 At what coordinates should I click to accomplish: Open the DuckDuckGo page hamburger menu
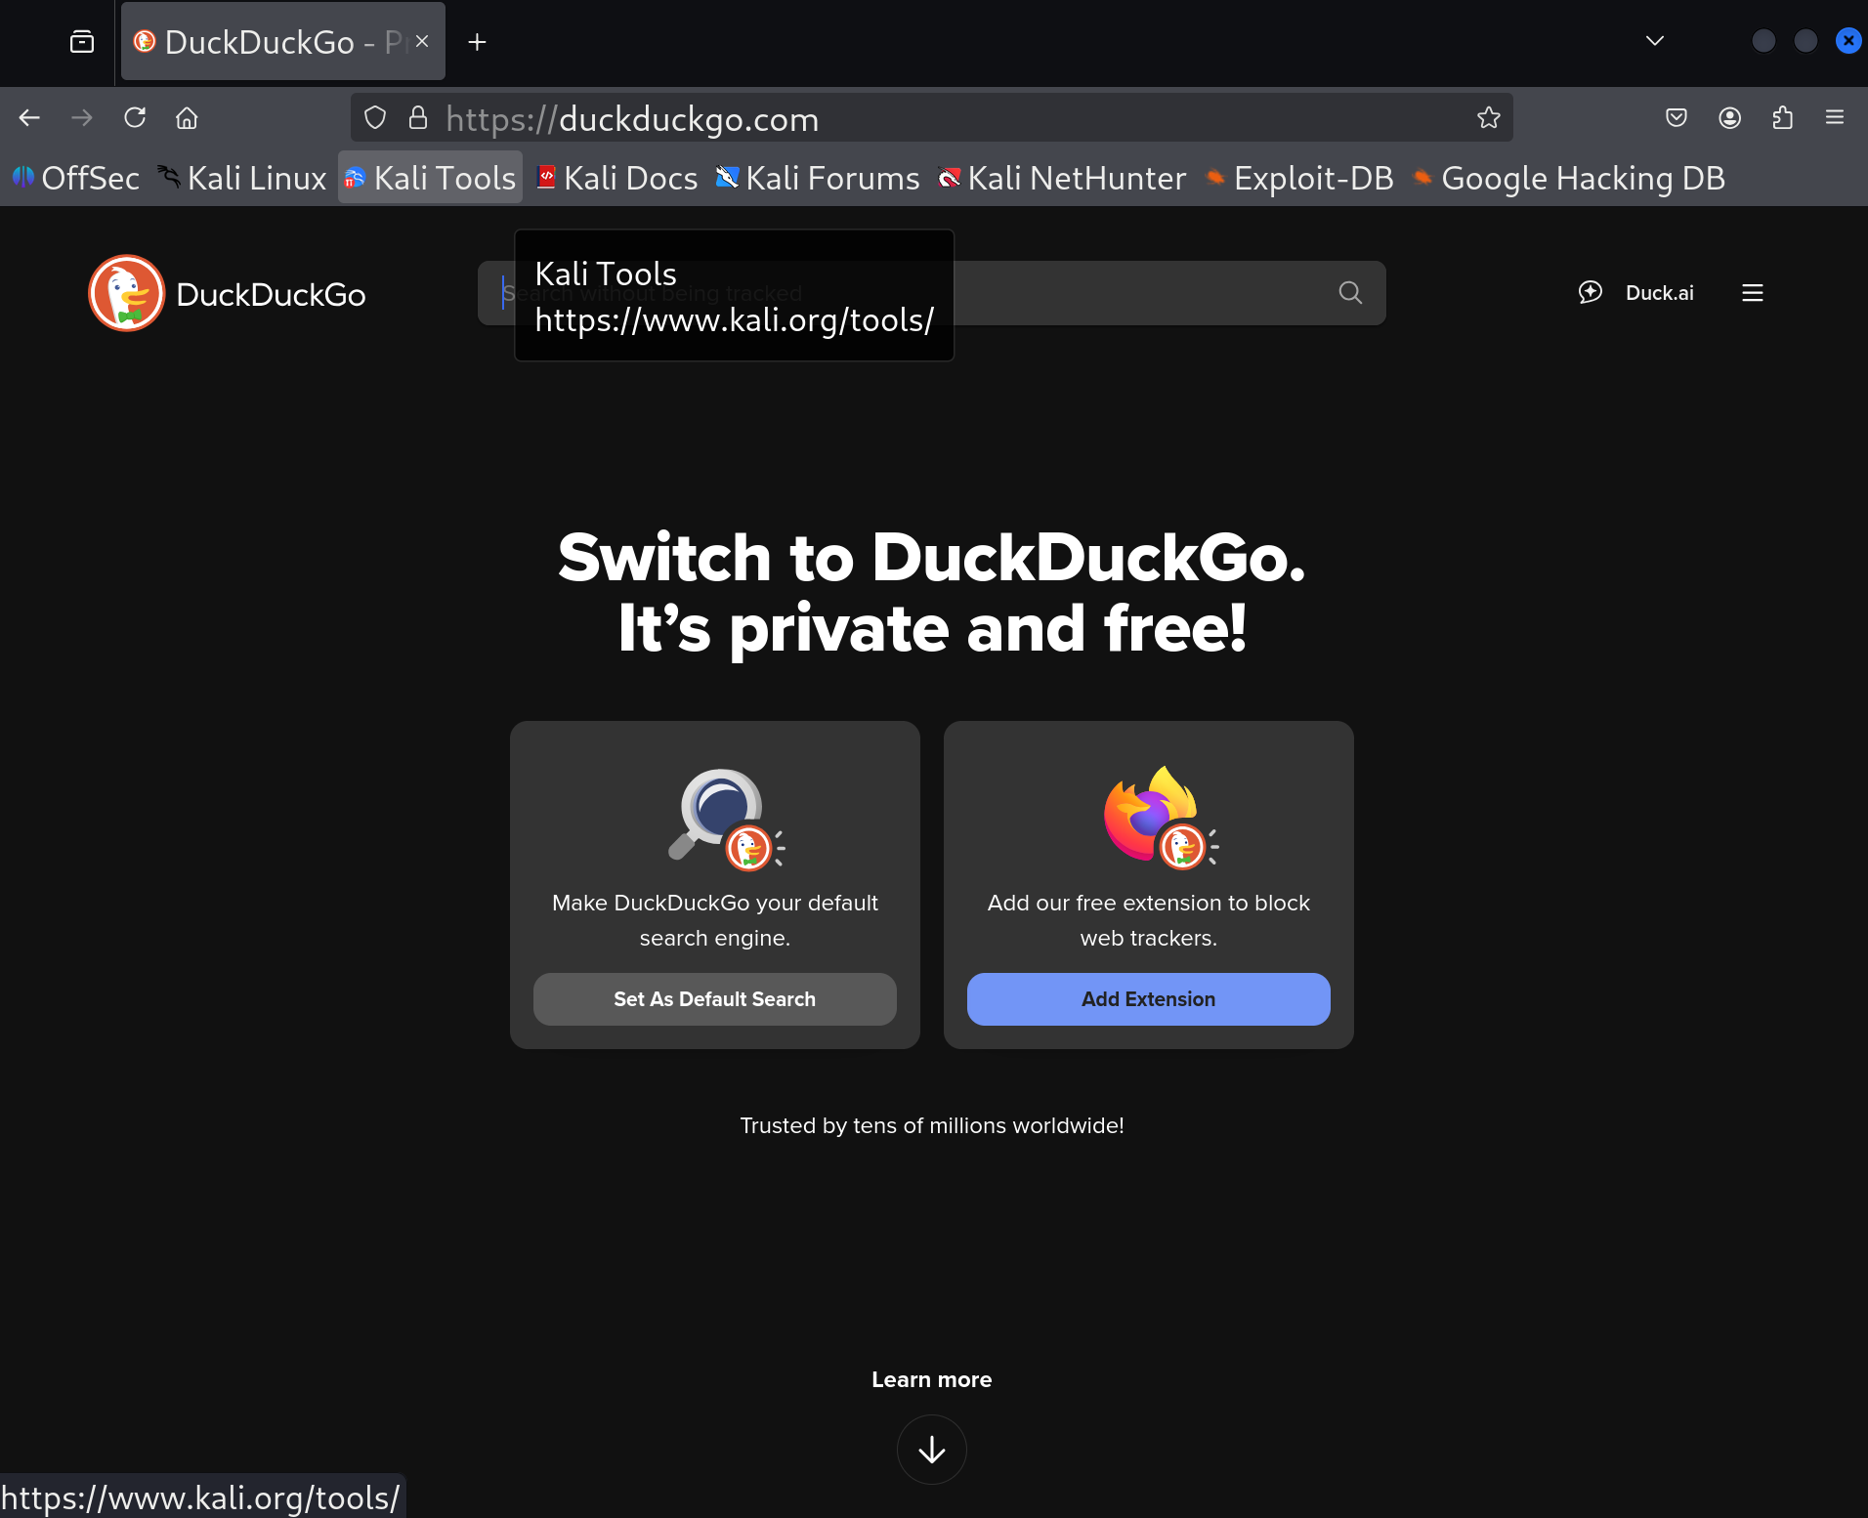(x=1753, y=293)
